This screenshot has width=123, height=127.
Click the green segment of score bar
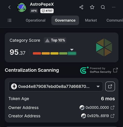point(72,53)
